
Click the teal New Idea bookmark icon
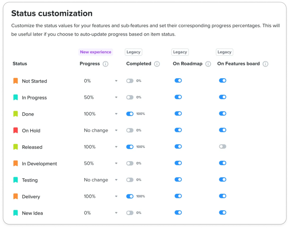(16, 213)
